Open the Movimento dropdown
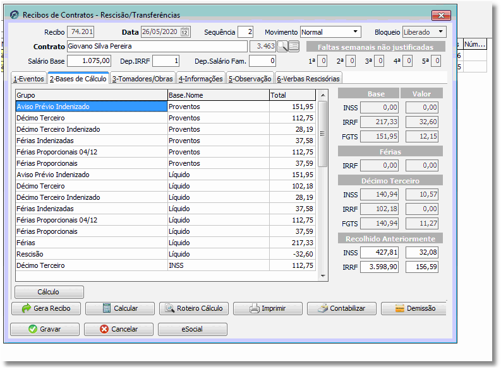501x370 pixels. [355, 32]
